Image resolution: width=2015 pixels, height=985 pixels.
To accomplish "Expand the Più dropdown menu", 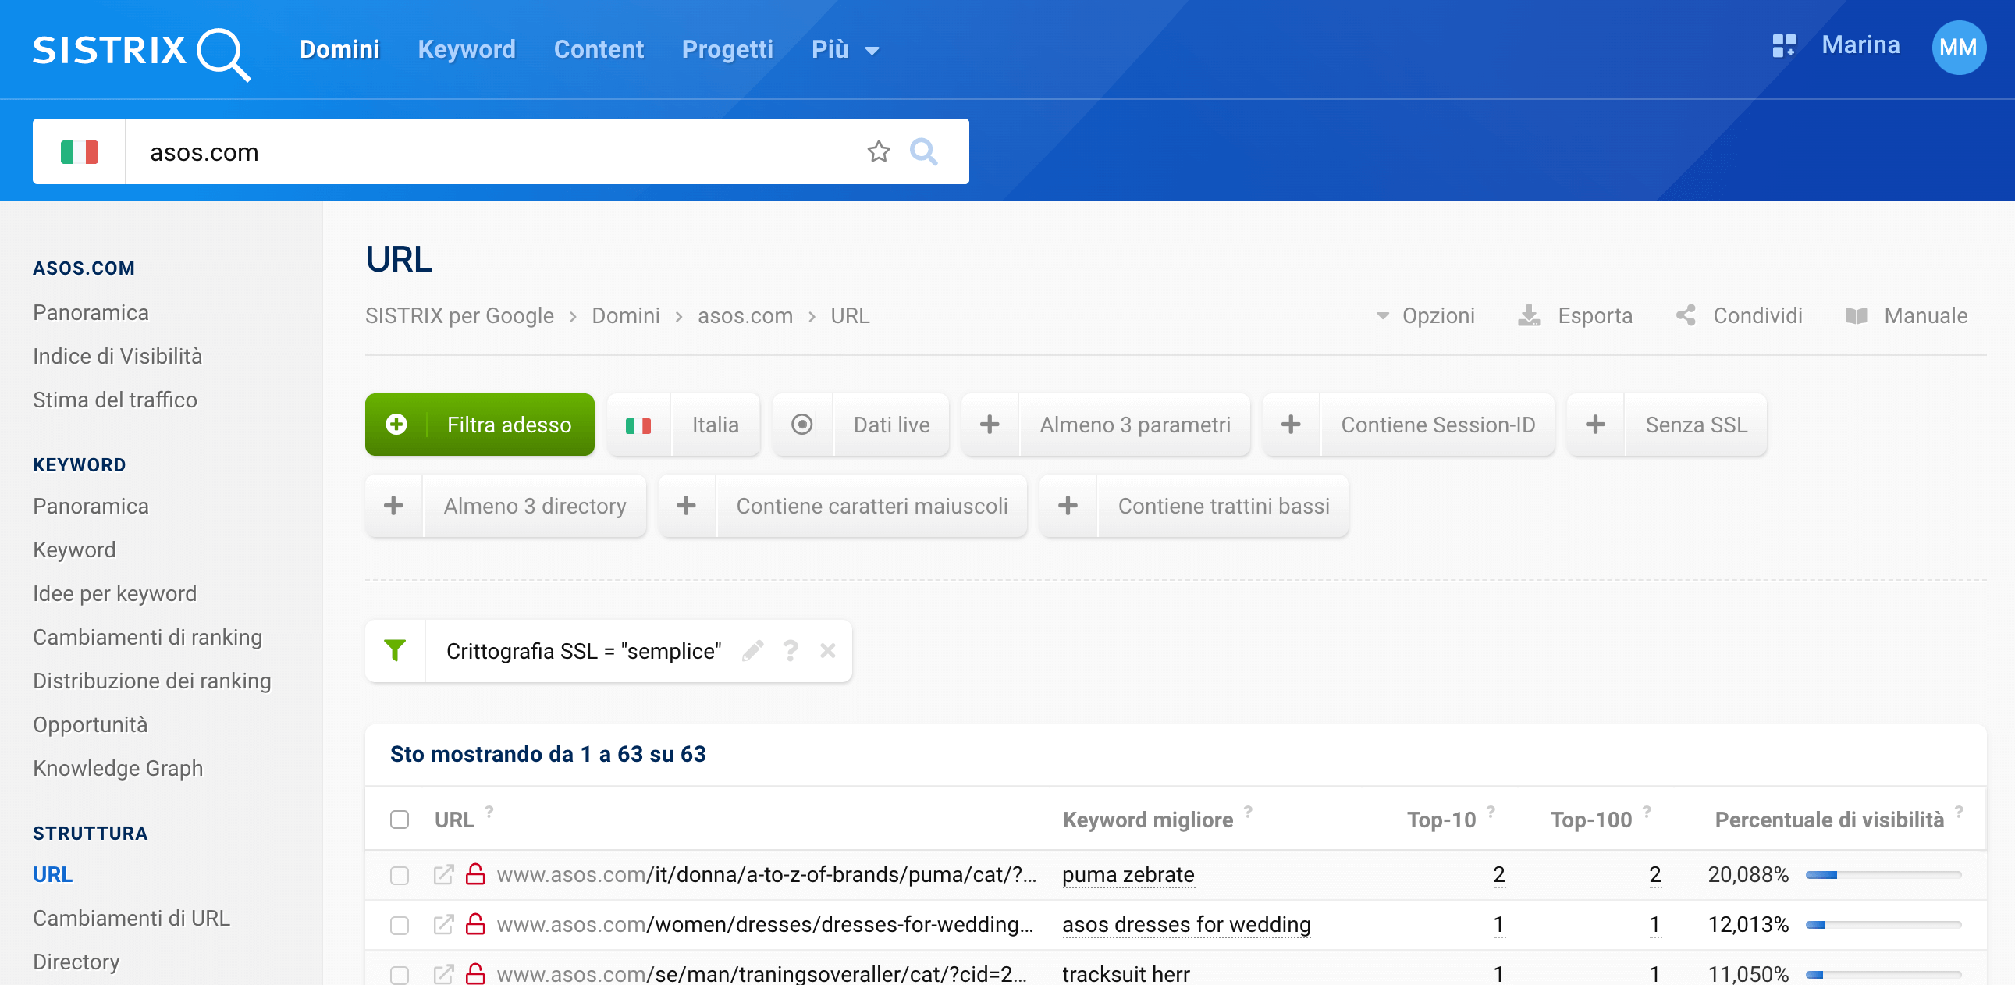I will point(846,49).
